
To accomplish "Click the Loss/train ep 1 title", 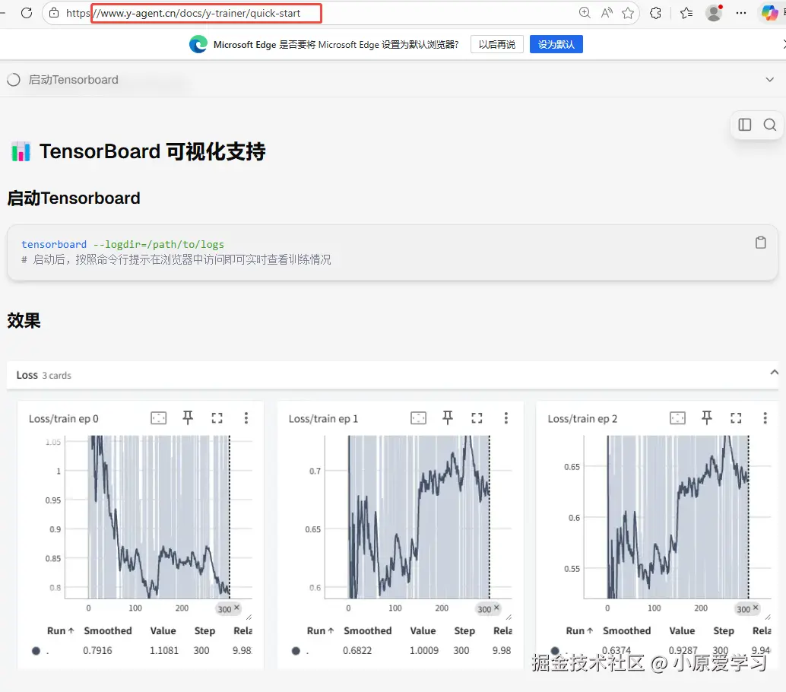I will pos(323,419).
